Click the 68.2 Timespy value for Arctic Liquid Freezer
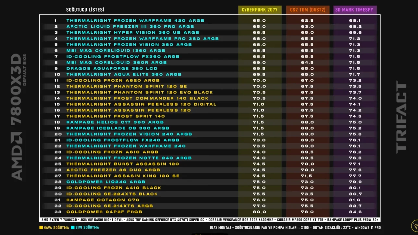 tap(355, 27)
